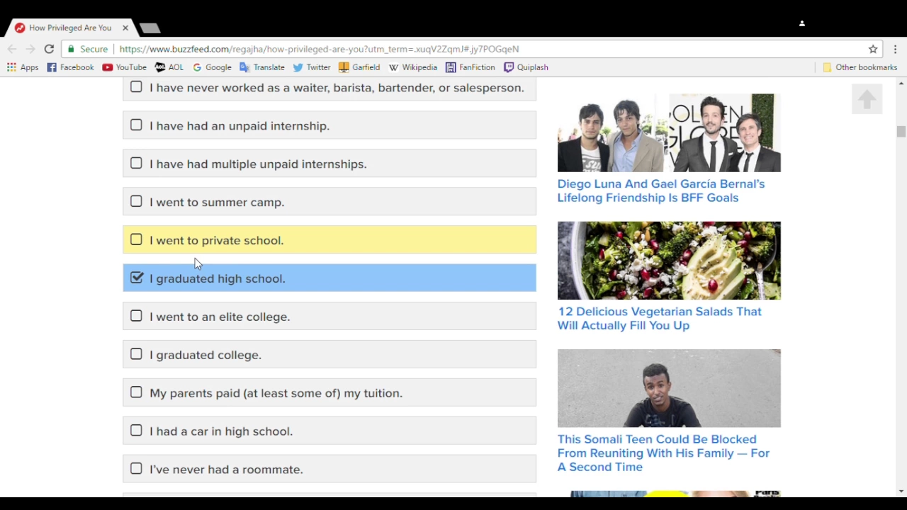Open the YouTube bookmark
Viewport: 907px width, 510px height.
(124, 67)
